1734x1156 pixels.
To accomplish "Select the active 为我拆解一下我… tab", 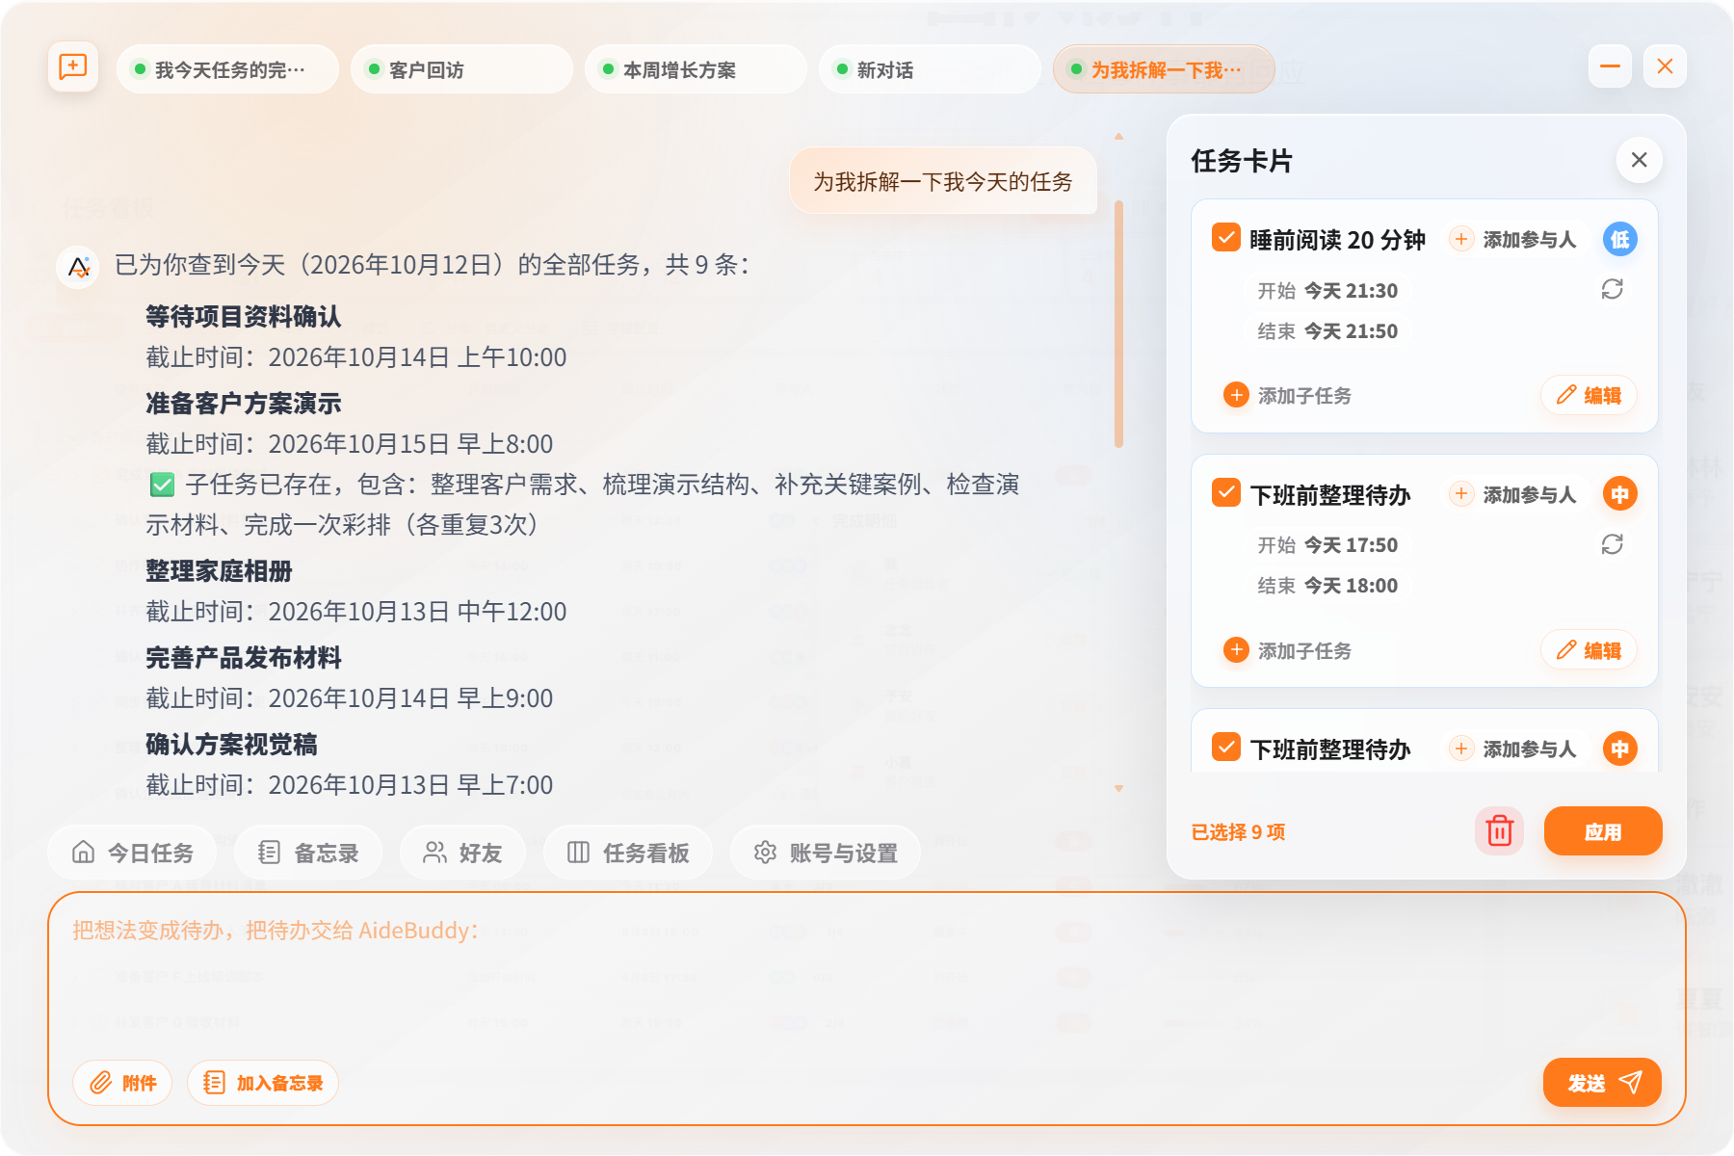I will (x=1164, y=69).
